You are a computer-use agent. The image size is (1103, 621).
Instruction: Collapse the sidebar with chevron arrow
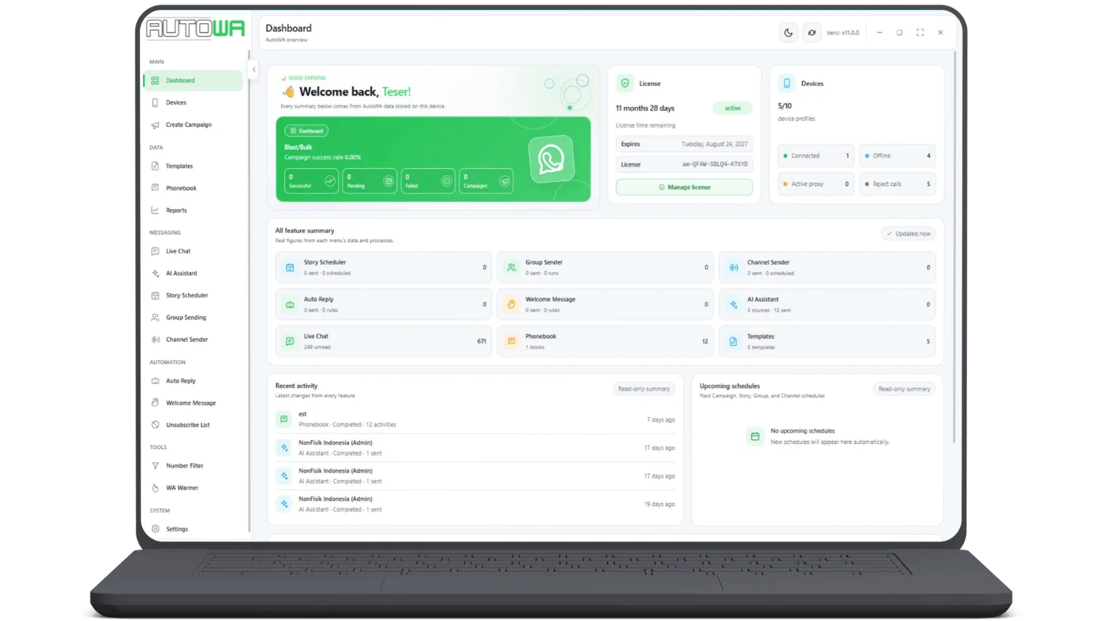coord(253,69)
